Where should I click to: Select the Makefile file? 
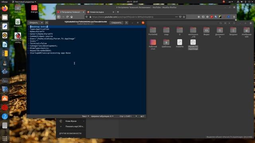180,43
